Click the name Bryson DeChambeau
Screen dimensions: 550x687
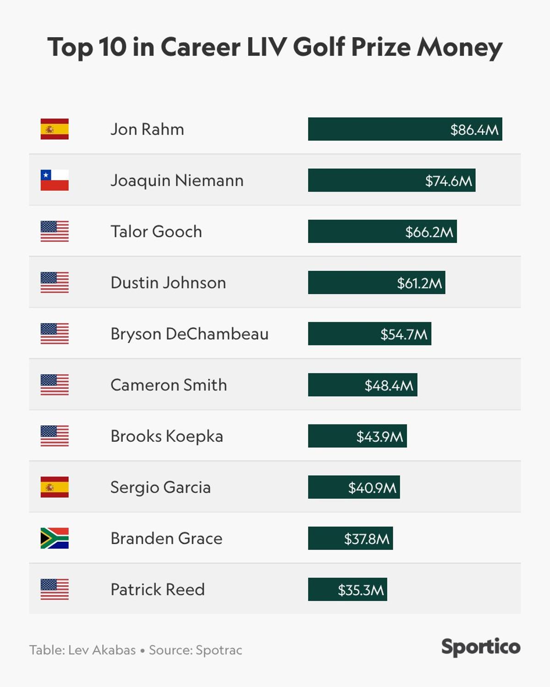tap(189, 334)
